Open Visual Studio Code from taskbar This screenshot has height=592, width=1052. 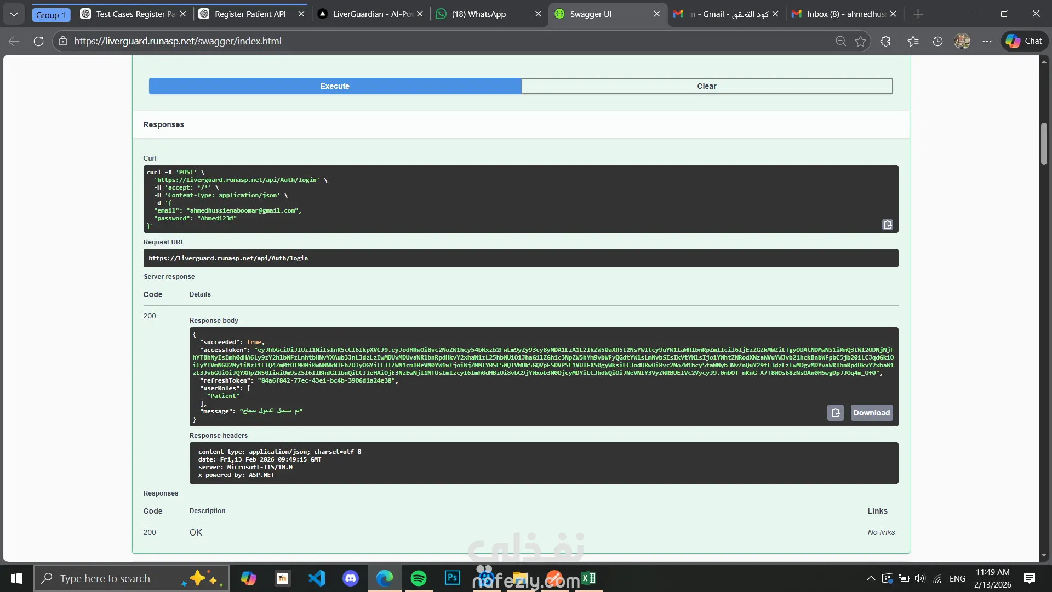[x=317, y=578]
